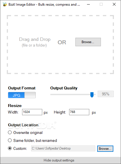Viewport: 121px width, 164px height.
Task: Focus the Width input field
Action: (32, 112)
